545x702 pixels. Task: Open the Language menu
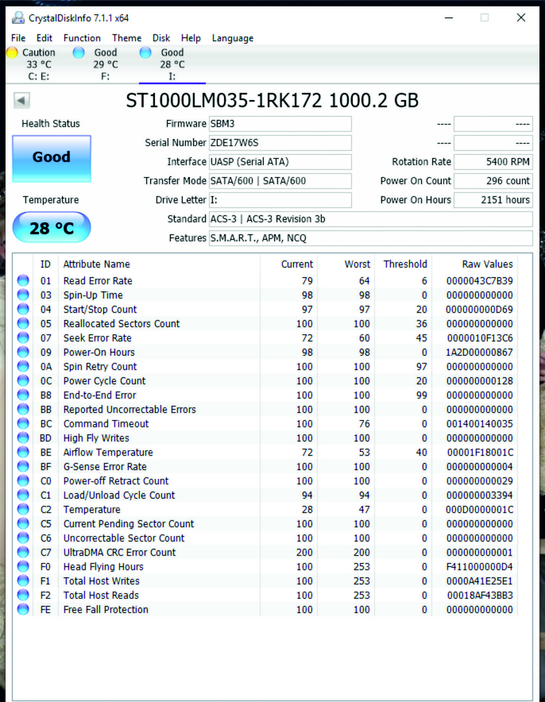pyautogui.click(x=233, y=38)
